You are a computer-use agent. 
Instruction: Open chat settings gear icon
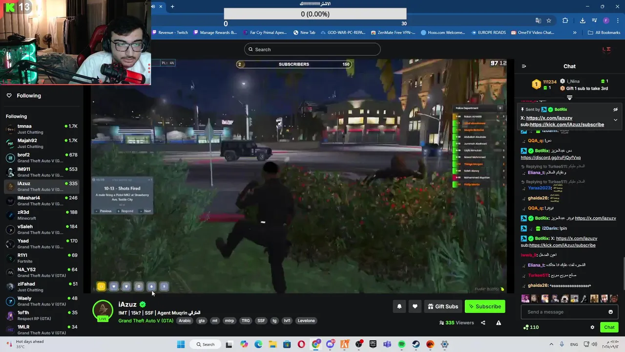592,327
